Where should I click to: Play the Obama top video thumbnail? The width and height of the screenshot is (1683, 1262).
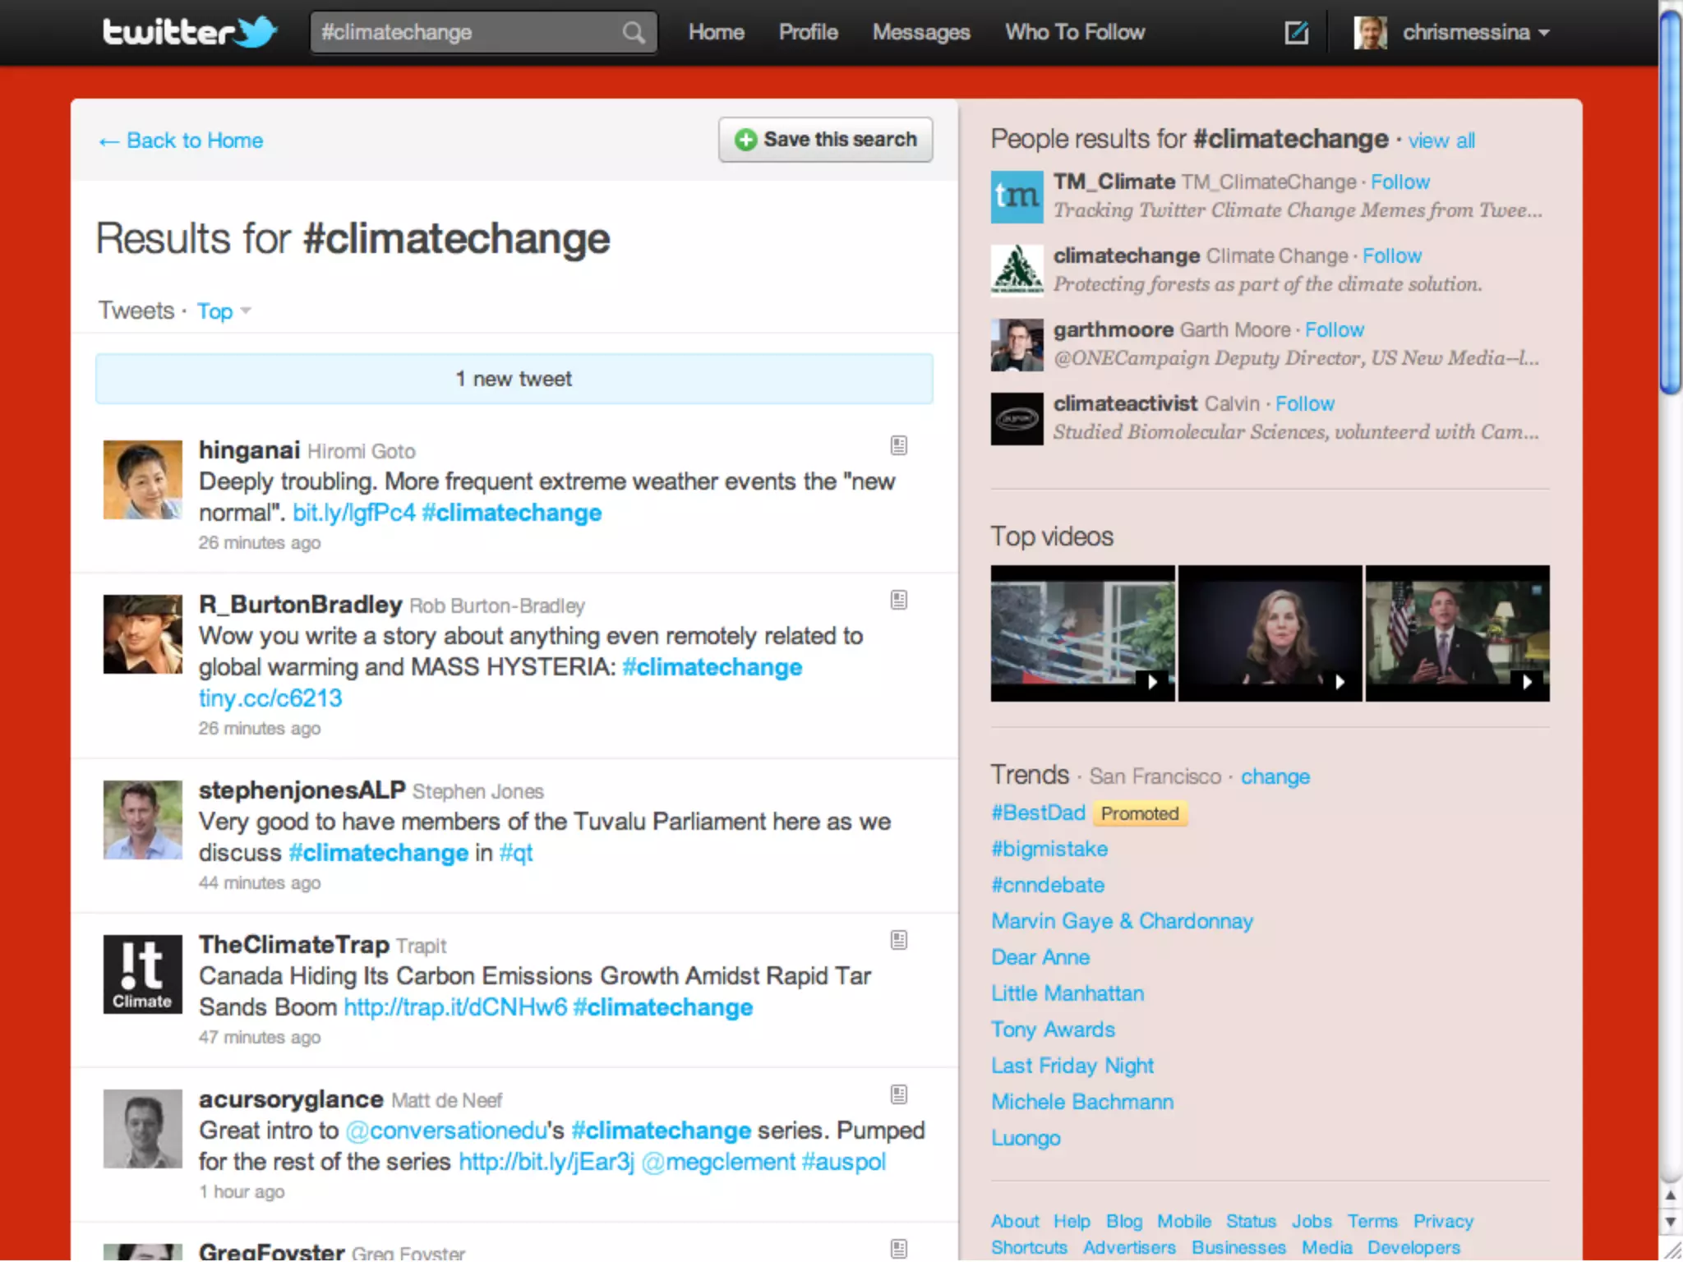tap(1457, 633)
